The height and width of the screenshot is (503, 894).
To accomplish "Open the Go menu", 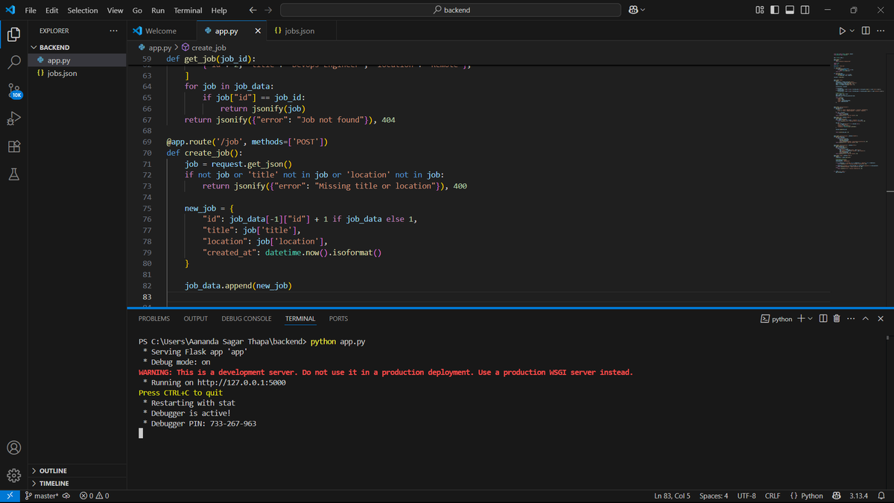I will coord(137,10).
